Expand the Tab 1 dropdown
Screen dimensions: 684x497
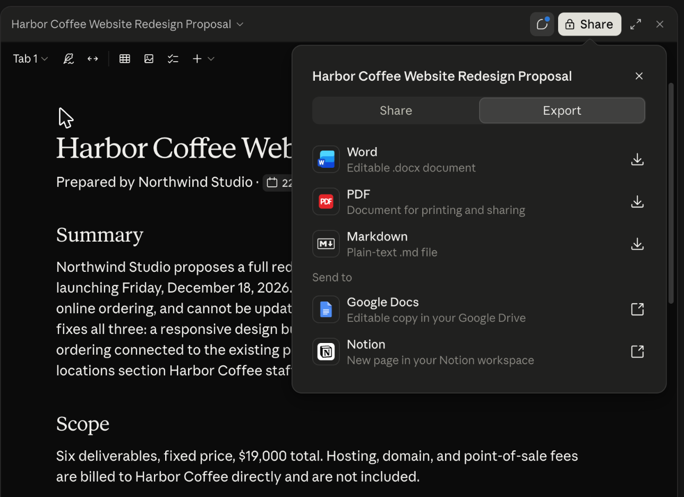[31, 59]
